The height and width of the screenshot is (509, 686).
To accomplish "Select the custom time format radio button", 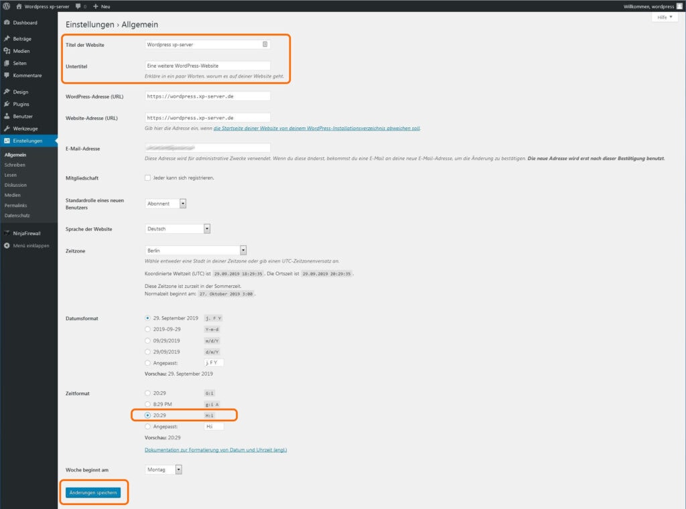I will click(147, 427).
